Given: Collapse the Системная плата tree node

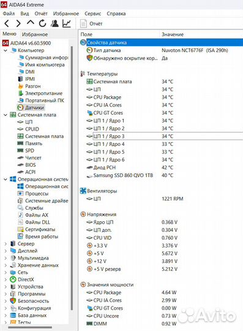Looking at the screenshot, I should point(6,115).
